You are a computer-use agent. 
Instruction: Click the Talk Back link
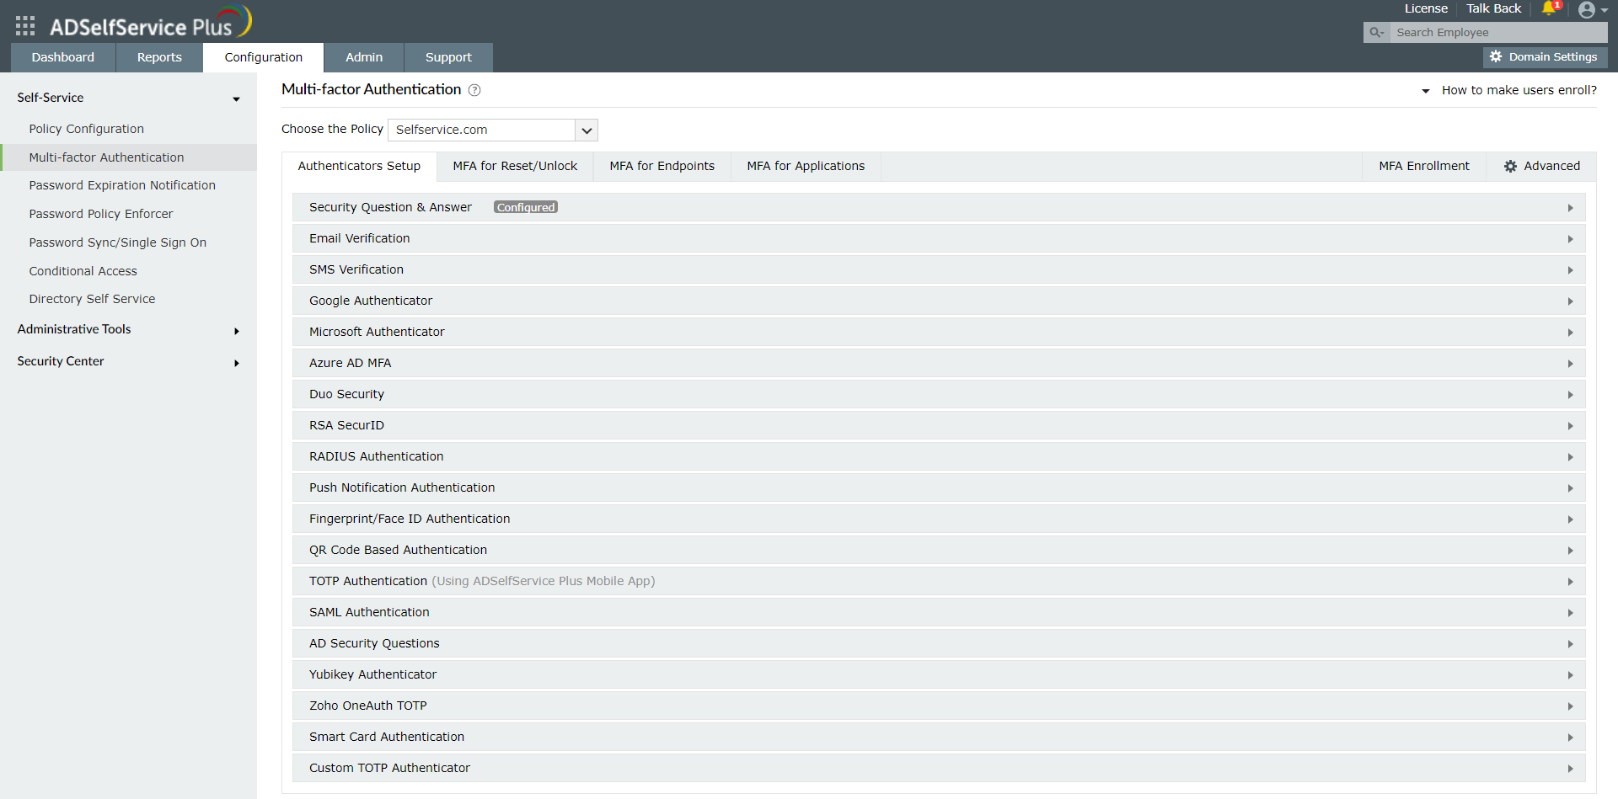[x=1493, y=8]
